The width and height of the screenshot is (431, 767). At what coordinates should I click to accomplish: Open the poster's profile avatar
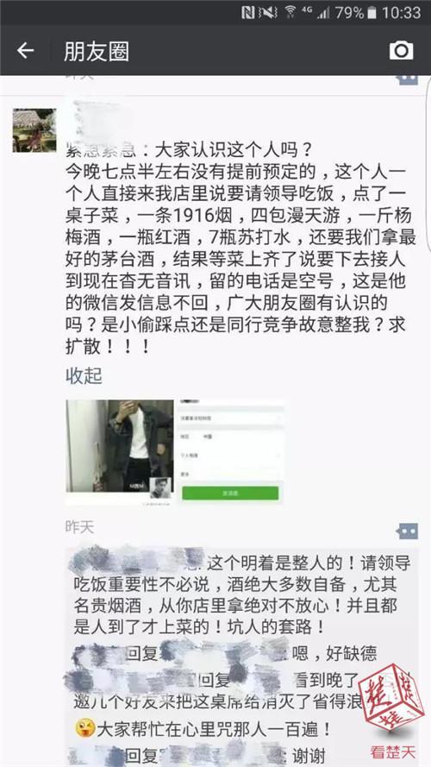(34, 130)
